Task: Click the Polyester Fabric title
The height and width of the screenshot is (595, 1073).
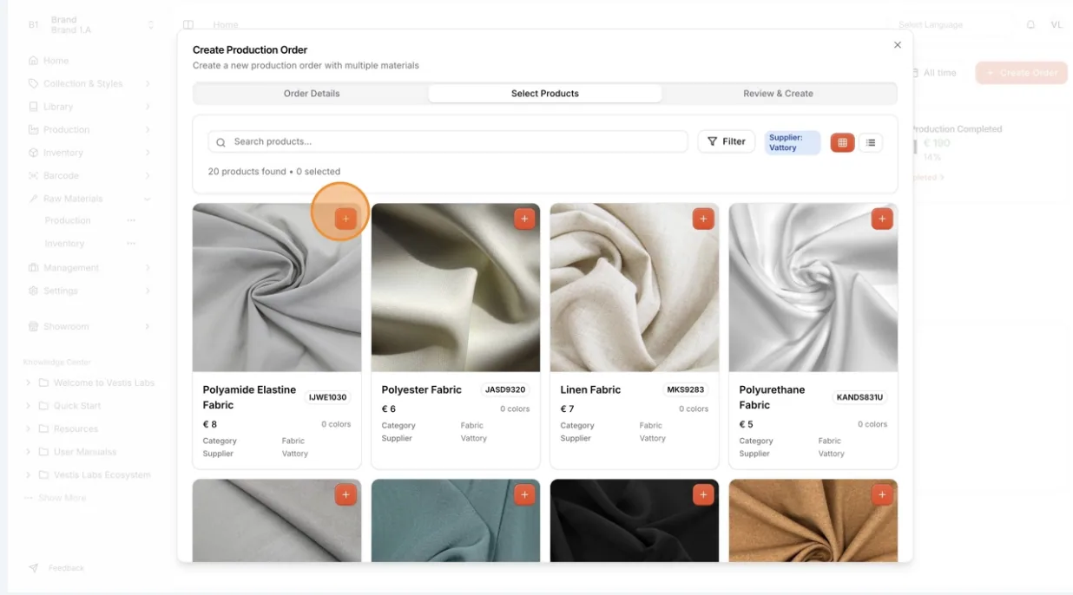Action: pos(422,390)
